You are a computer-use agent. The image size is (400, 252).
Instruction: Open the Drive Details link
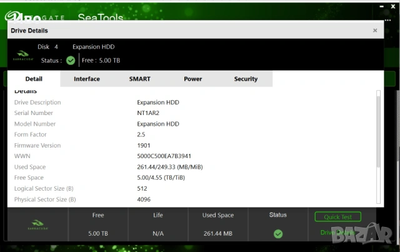click(x=337, y=233)
